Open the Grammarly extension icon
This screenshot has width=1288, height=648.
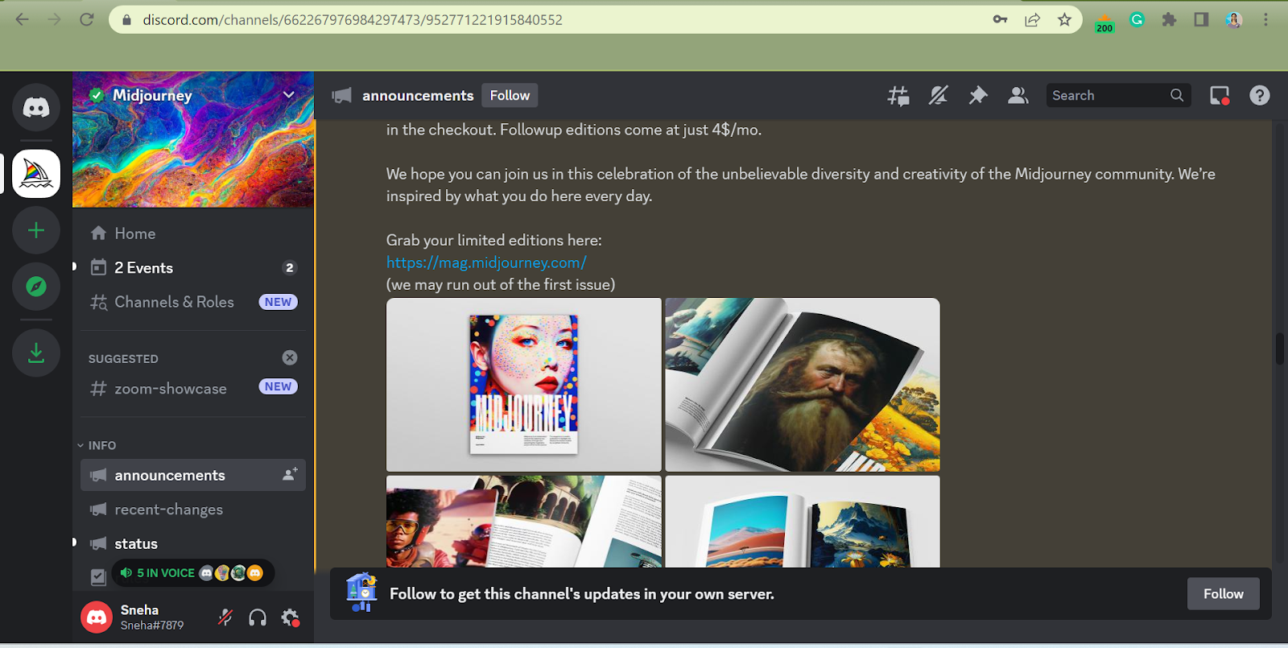click(x=1137, y=19)
